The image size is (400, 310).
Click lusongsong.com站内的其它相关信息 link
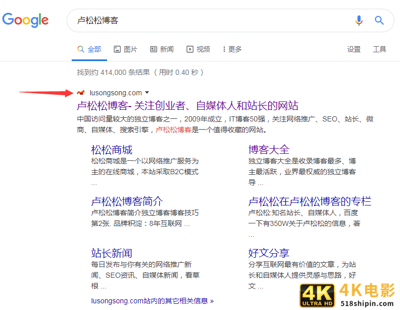(152, 301)
